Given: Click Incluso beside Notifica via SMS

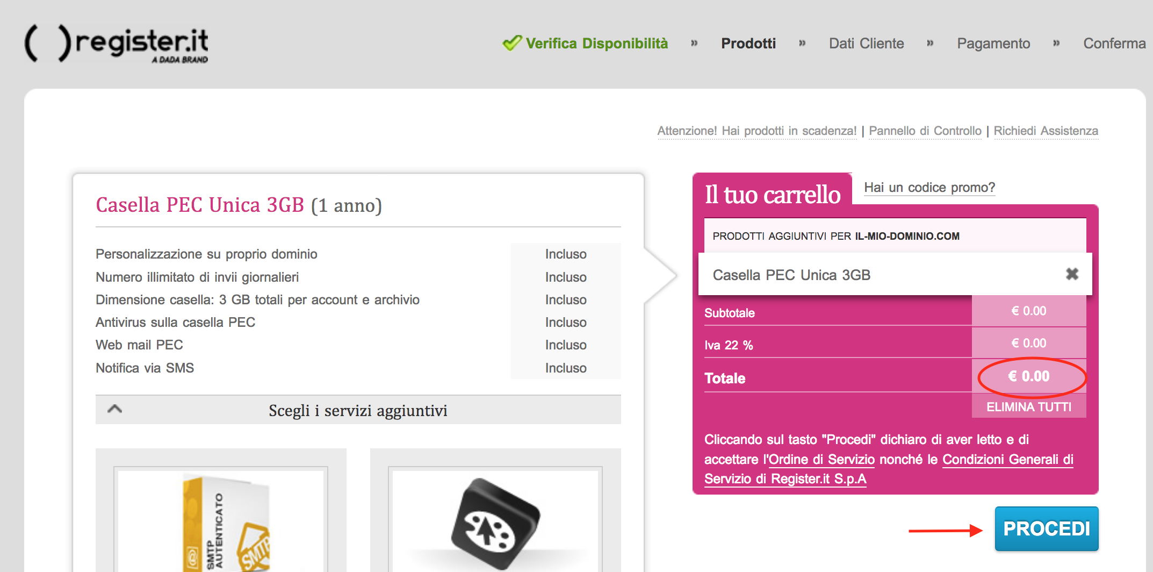Looking at the screenshot, I should pyautogui.click(x=566, y=368).
